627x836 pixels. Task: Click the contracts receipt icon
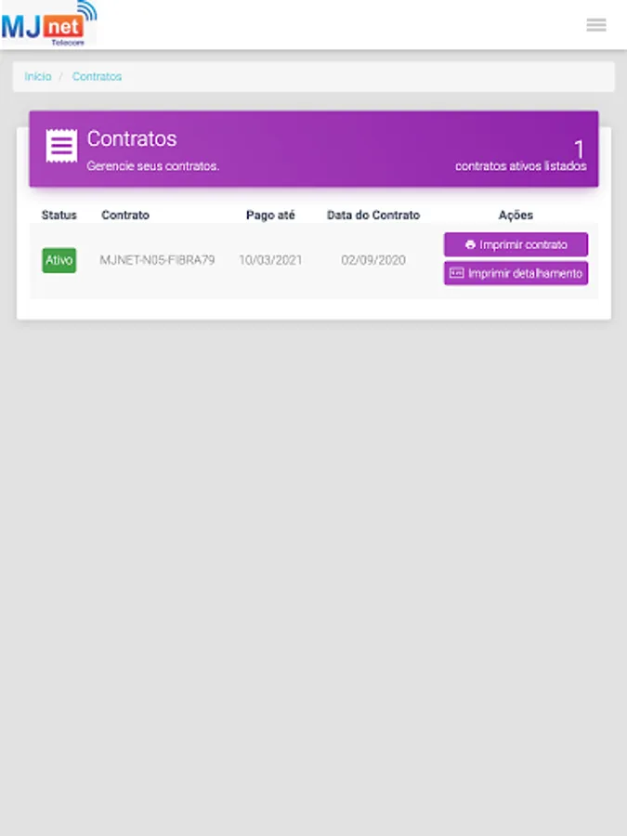tap(61, 146)
